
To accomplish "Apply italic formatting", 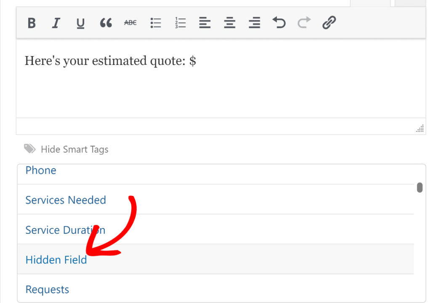I will pos(56,23).
